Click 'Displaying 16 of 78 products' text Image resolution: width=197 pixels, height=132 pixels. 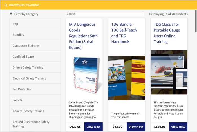point(168,14)
